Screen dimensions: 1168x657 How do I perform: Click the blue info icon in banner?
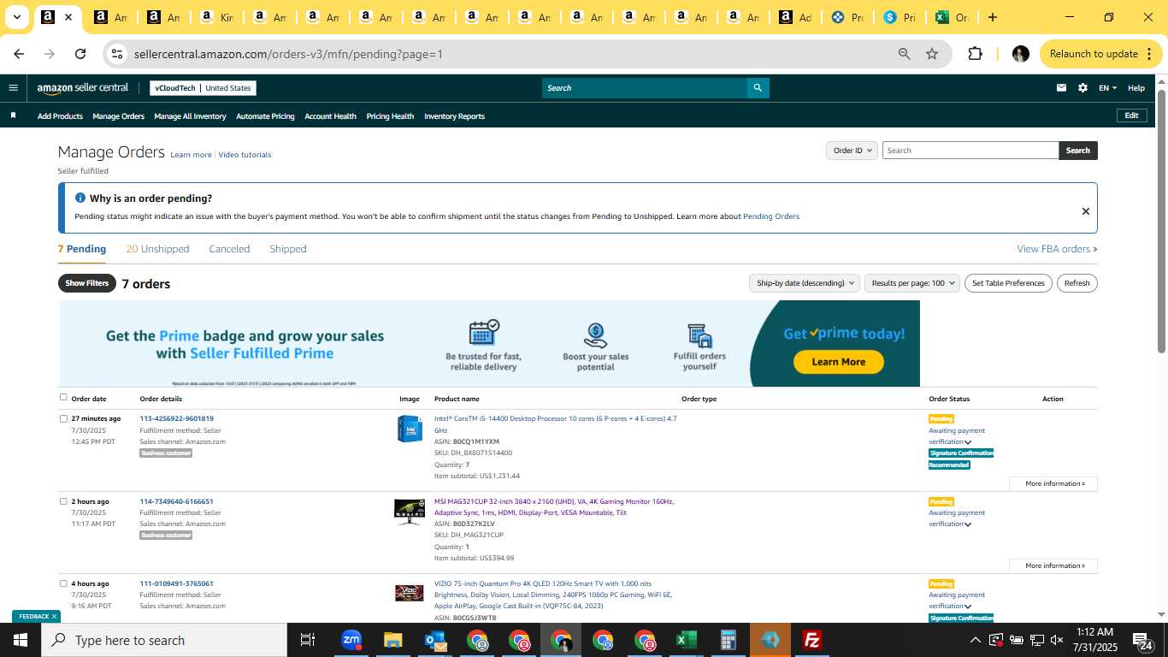tap(80, 198)
